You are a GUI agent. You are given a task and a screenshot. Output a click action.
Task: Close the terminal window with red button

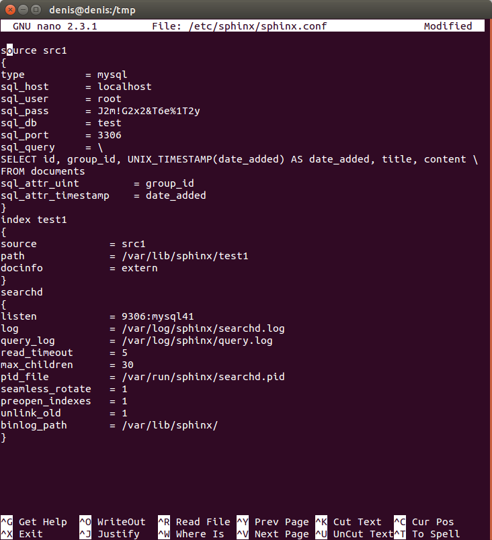click(10, 9)
